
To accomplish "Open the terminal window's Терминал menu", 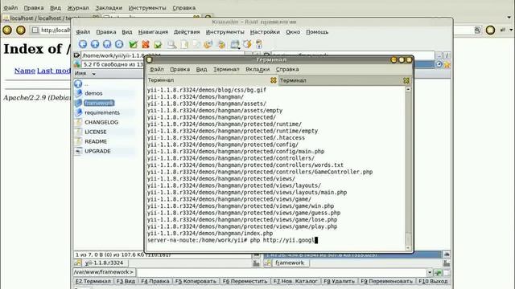I will pyautogui.click(x=226, y=70).
